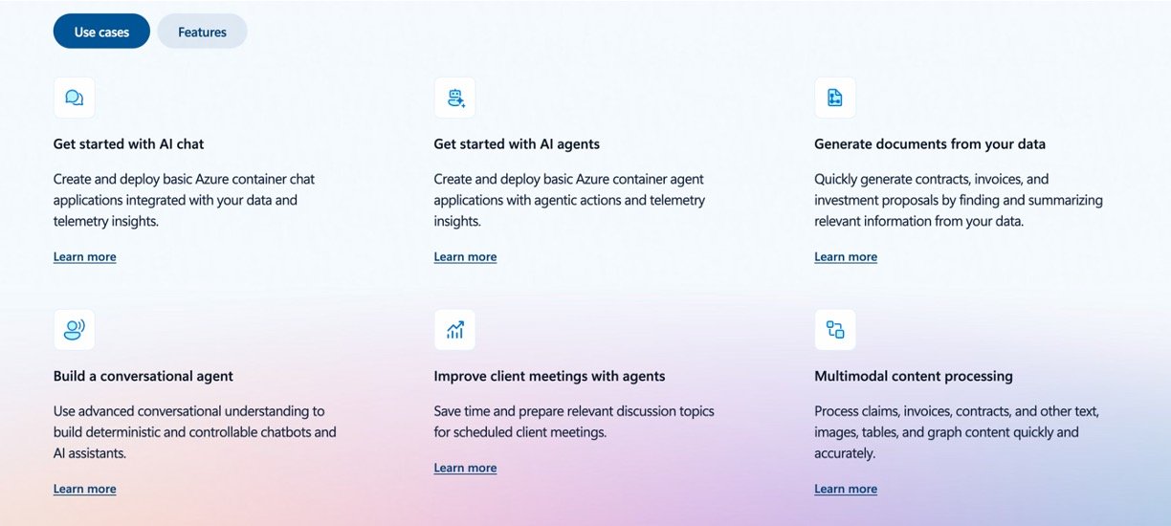Click the client meetings chart icon
This screenshot has width=1171, height=526.
tap(454, 330)
